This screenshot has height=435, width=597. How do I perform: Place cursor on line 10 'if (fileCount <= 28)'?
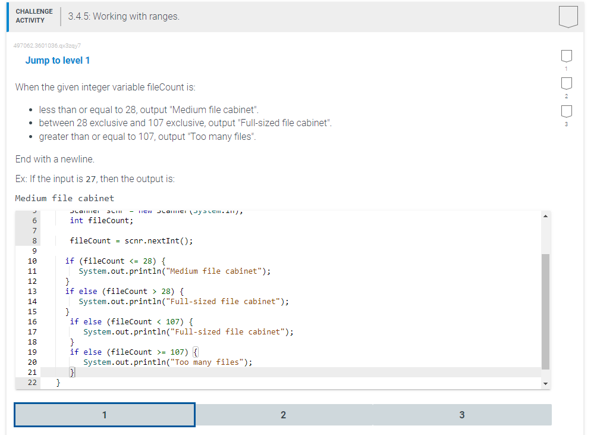(115, 261)
